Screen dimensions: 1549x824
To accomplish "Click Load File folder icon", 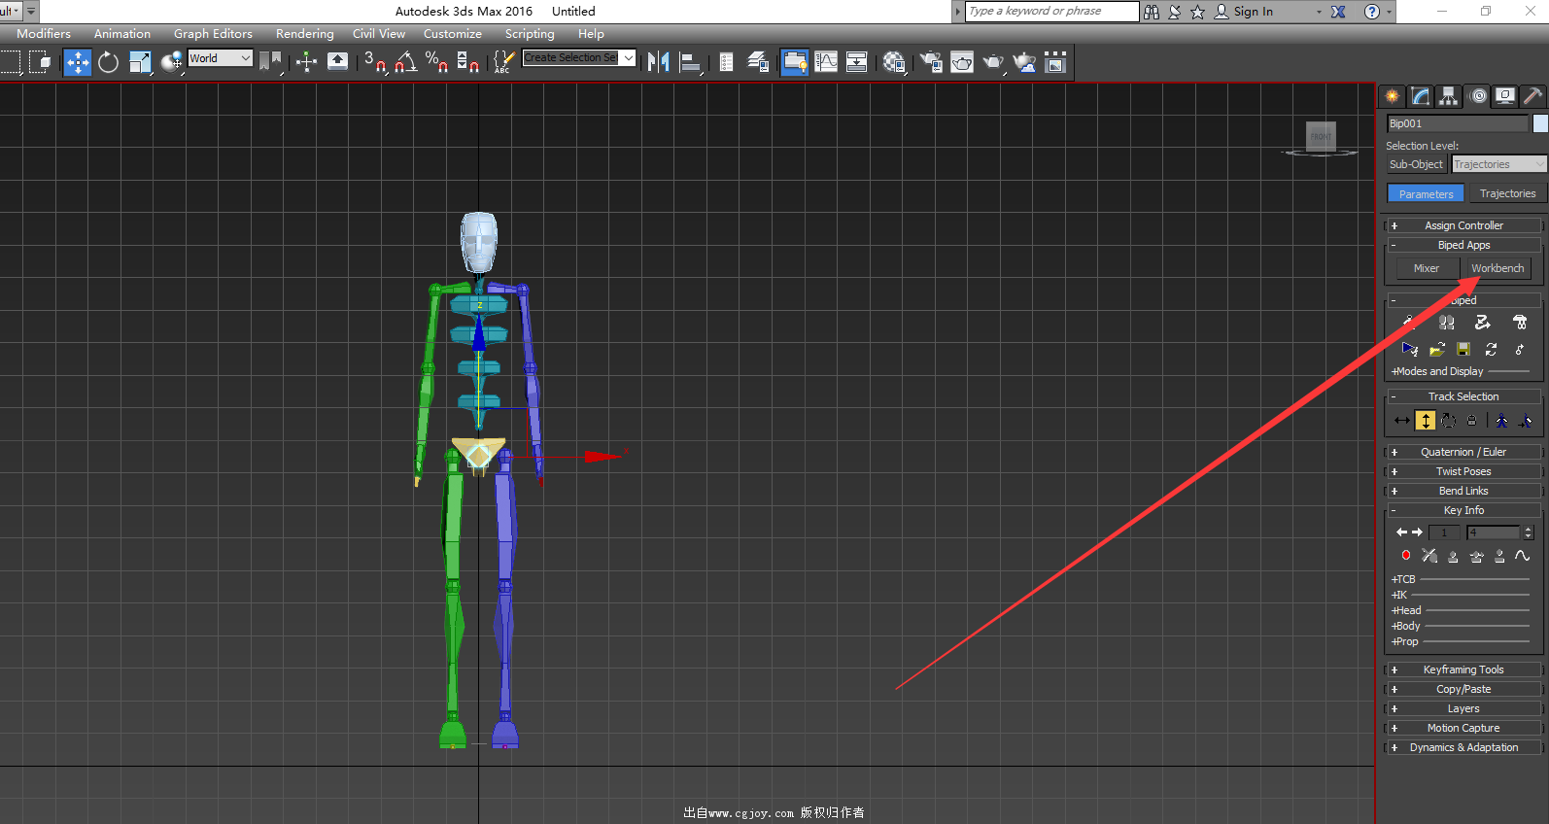I will 1436,349.
